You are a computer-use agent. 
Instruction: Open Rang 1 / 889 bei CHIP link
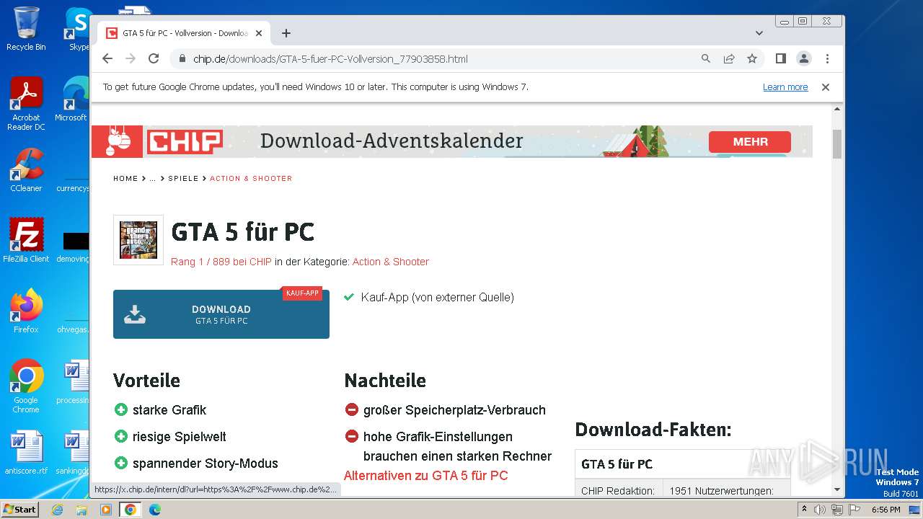tap(221, 262)
